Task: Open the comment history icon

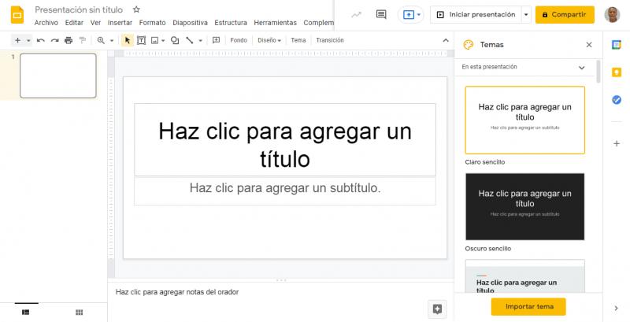Action: [381, 14]
